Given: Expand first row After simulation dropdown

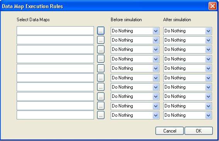Looking at the screenshot, I should (209, 31).
